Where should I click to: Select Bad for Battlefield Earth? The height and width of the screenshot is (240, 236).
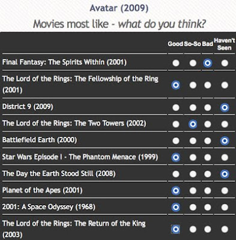pyautogui.click(x=208, y=141)
